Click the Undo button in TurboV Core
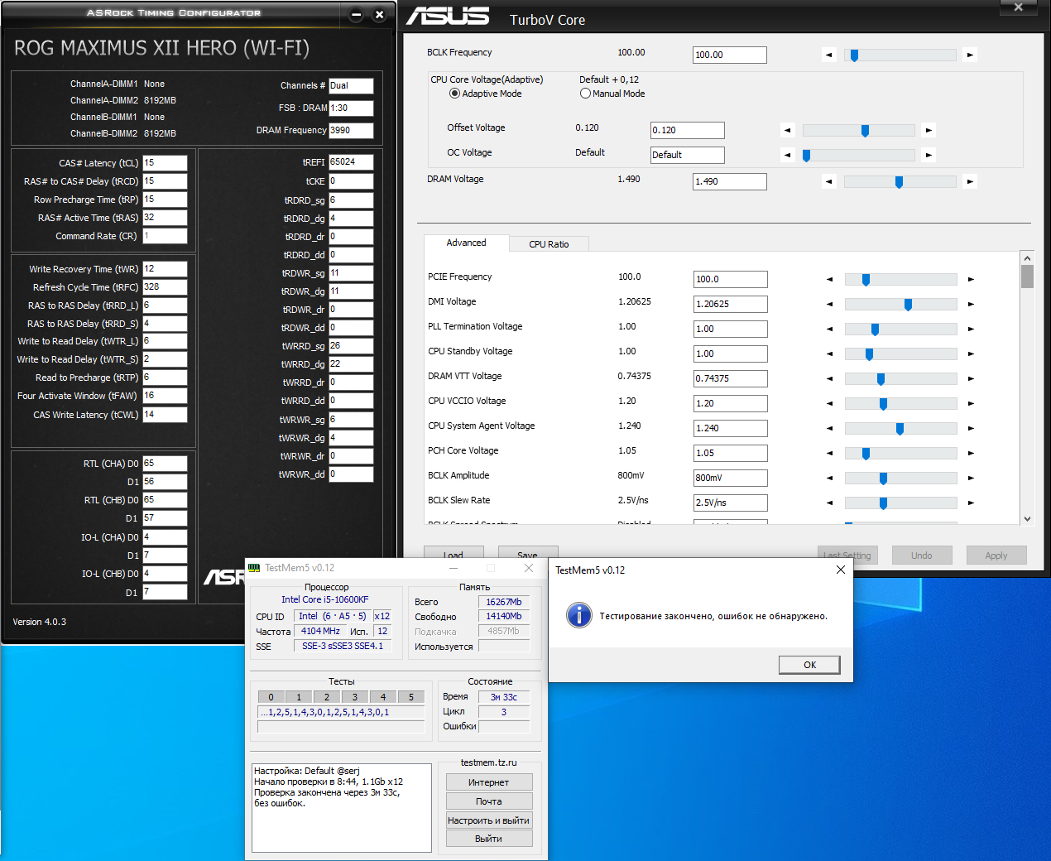The width and height of the screenshot is (1051, 861). click(922, 556)
